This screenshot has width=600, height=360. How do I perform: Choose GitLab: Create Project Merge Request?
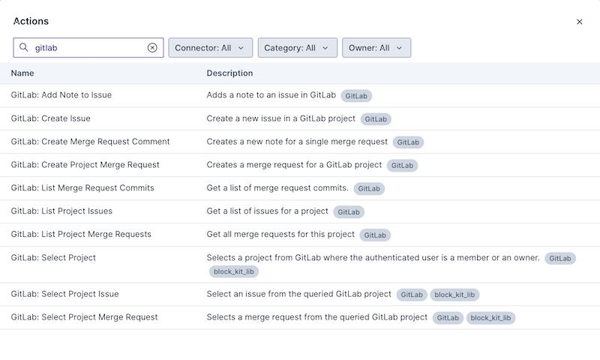85,165
